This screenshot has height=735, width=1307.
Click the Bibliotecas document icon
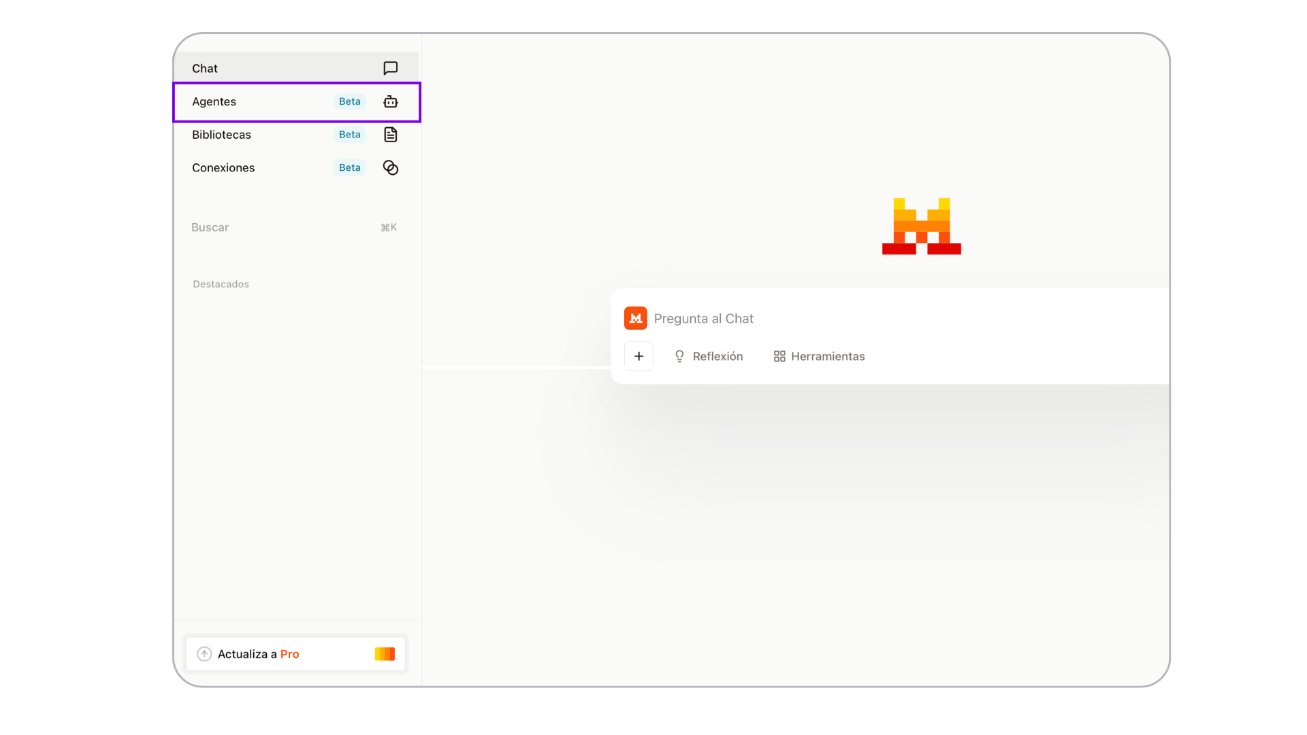point(390,135)
